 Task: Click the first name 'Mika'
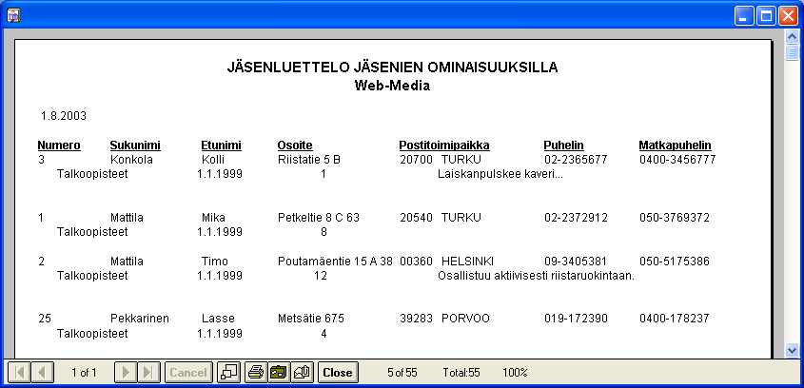[213, 218]
